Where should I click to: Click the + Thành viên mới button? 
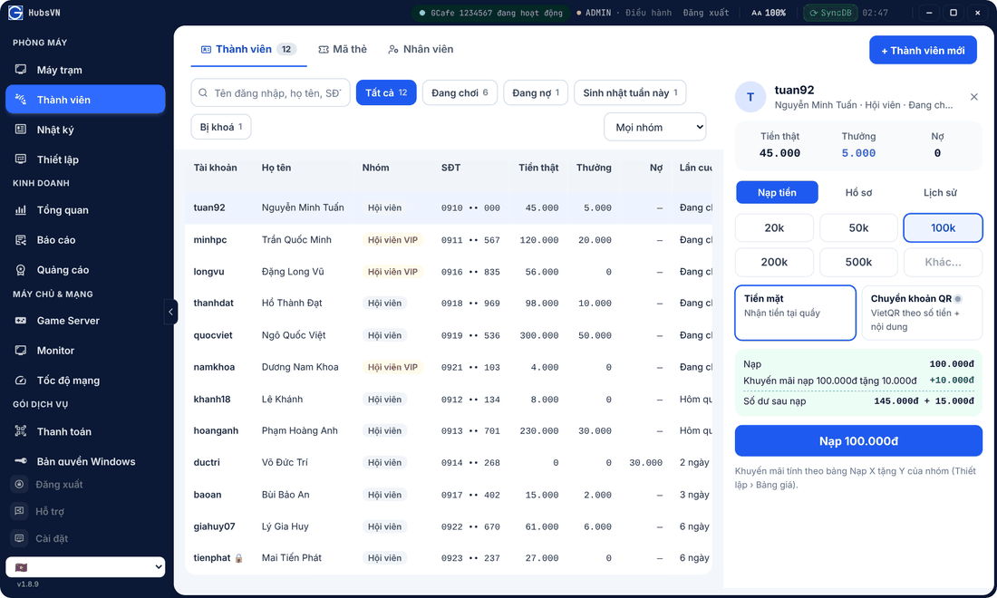pos(923,50)
